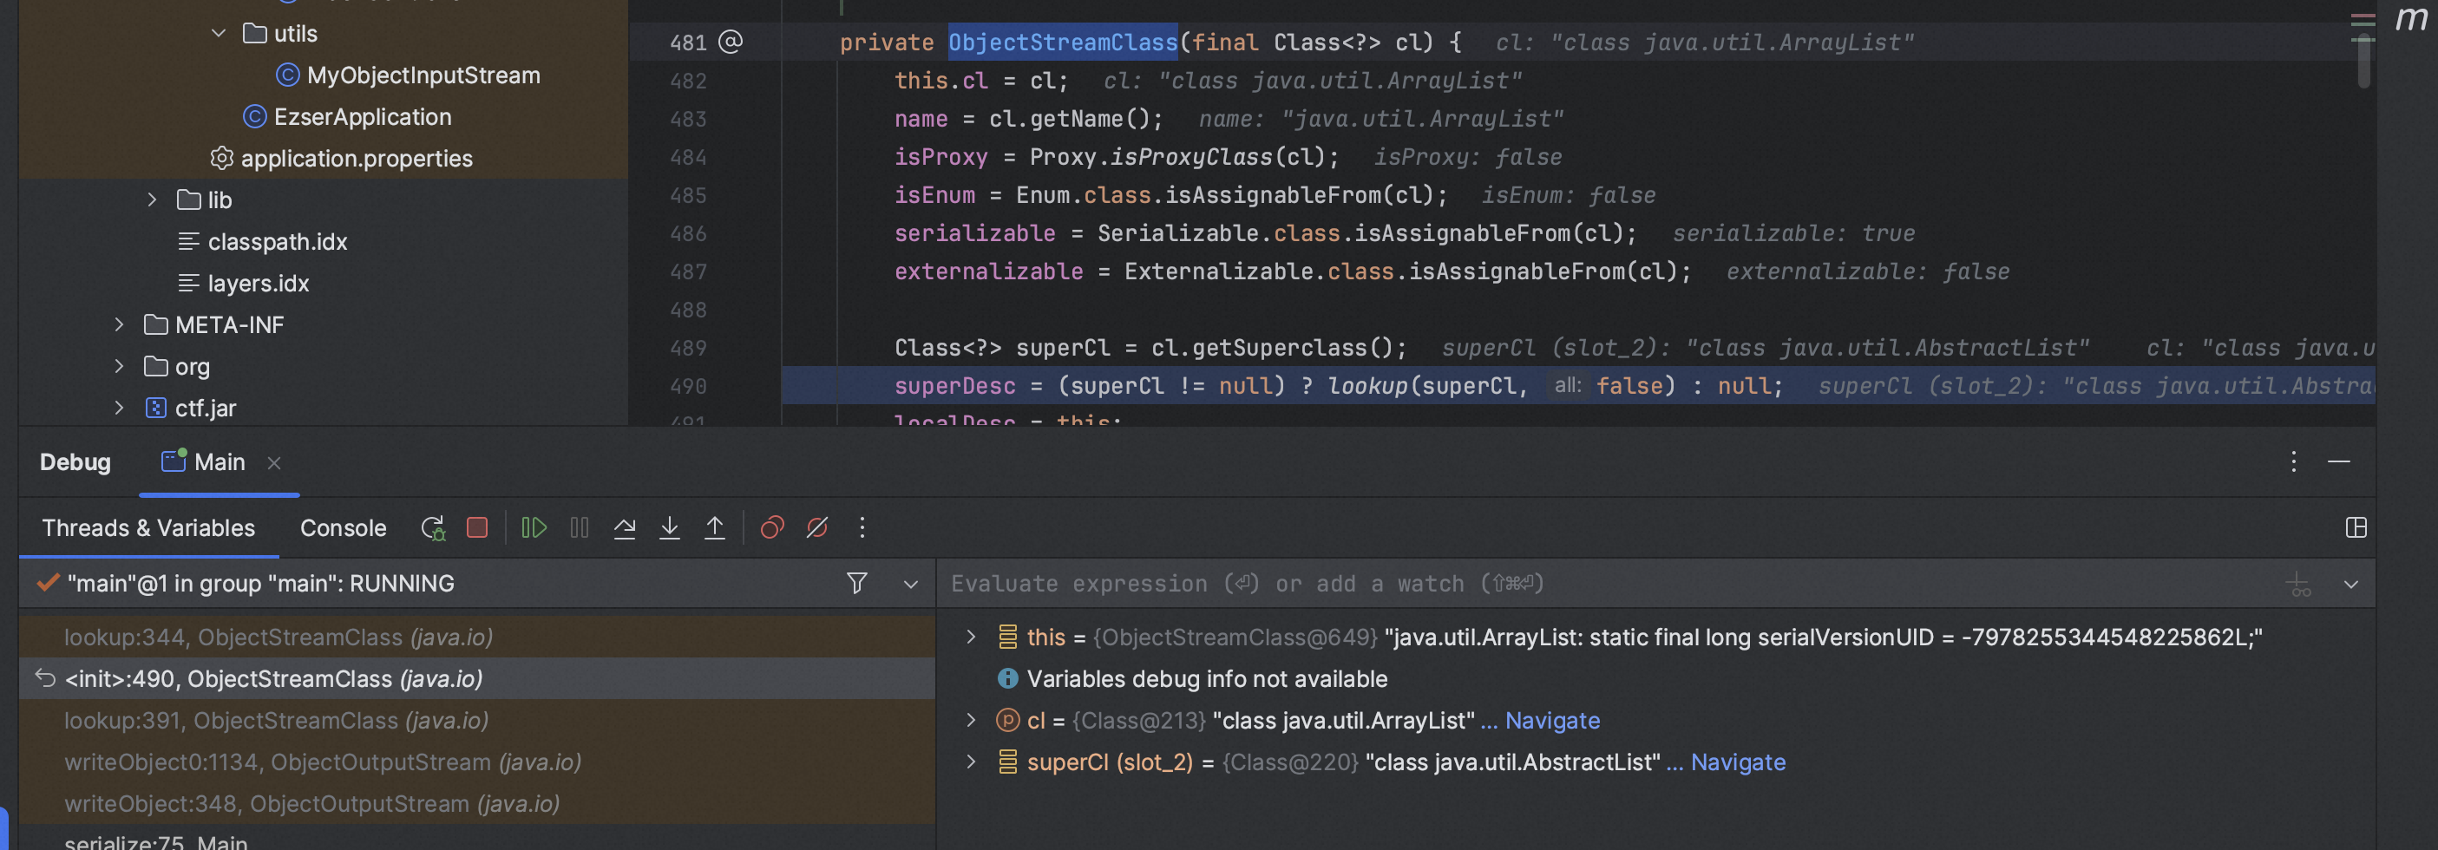Open layers.idx file

click(x=259, y=283)
